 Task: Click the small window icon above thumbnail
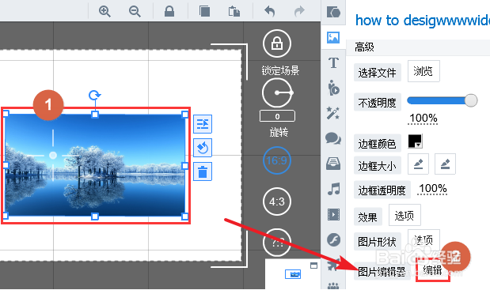coord(313,266)
